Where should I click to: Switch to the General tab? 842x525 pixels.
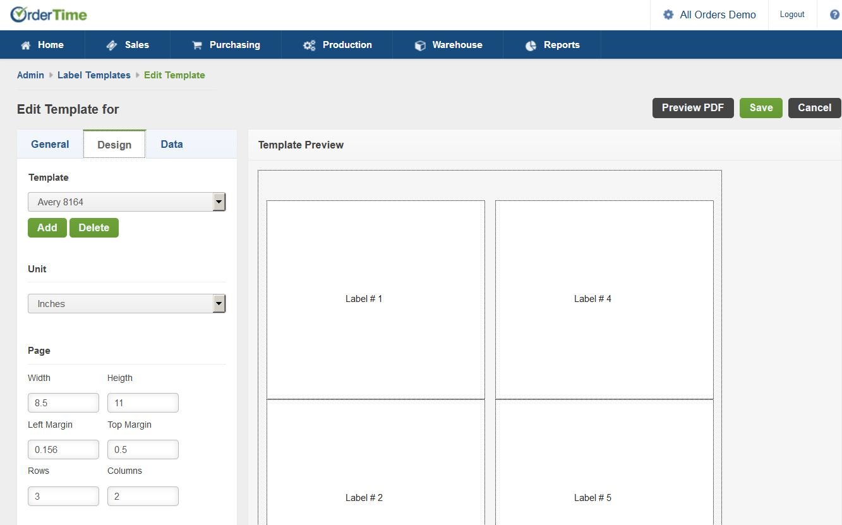point(50,144)
